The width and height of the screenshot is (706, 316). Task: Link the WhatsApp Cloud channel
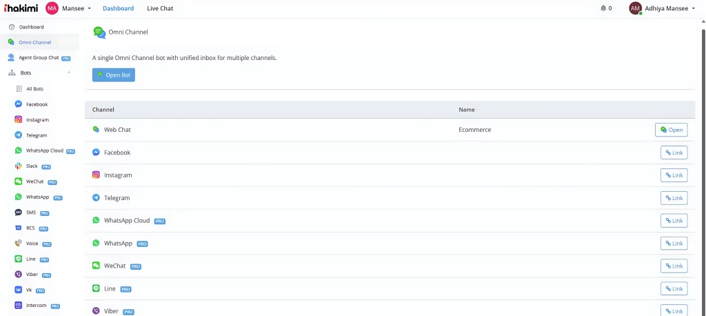click(674, 220)
